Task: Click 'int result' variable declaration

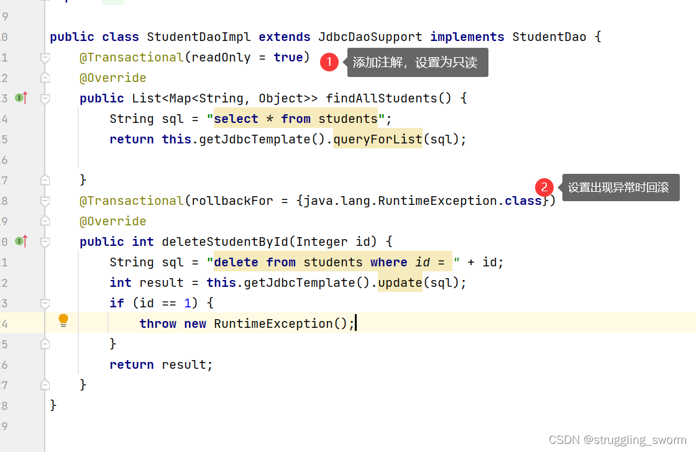Action: coord(147,282)
